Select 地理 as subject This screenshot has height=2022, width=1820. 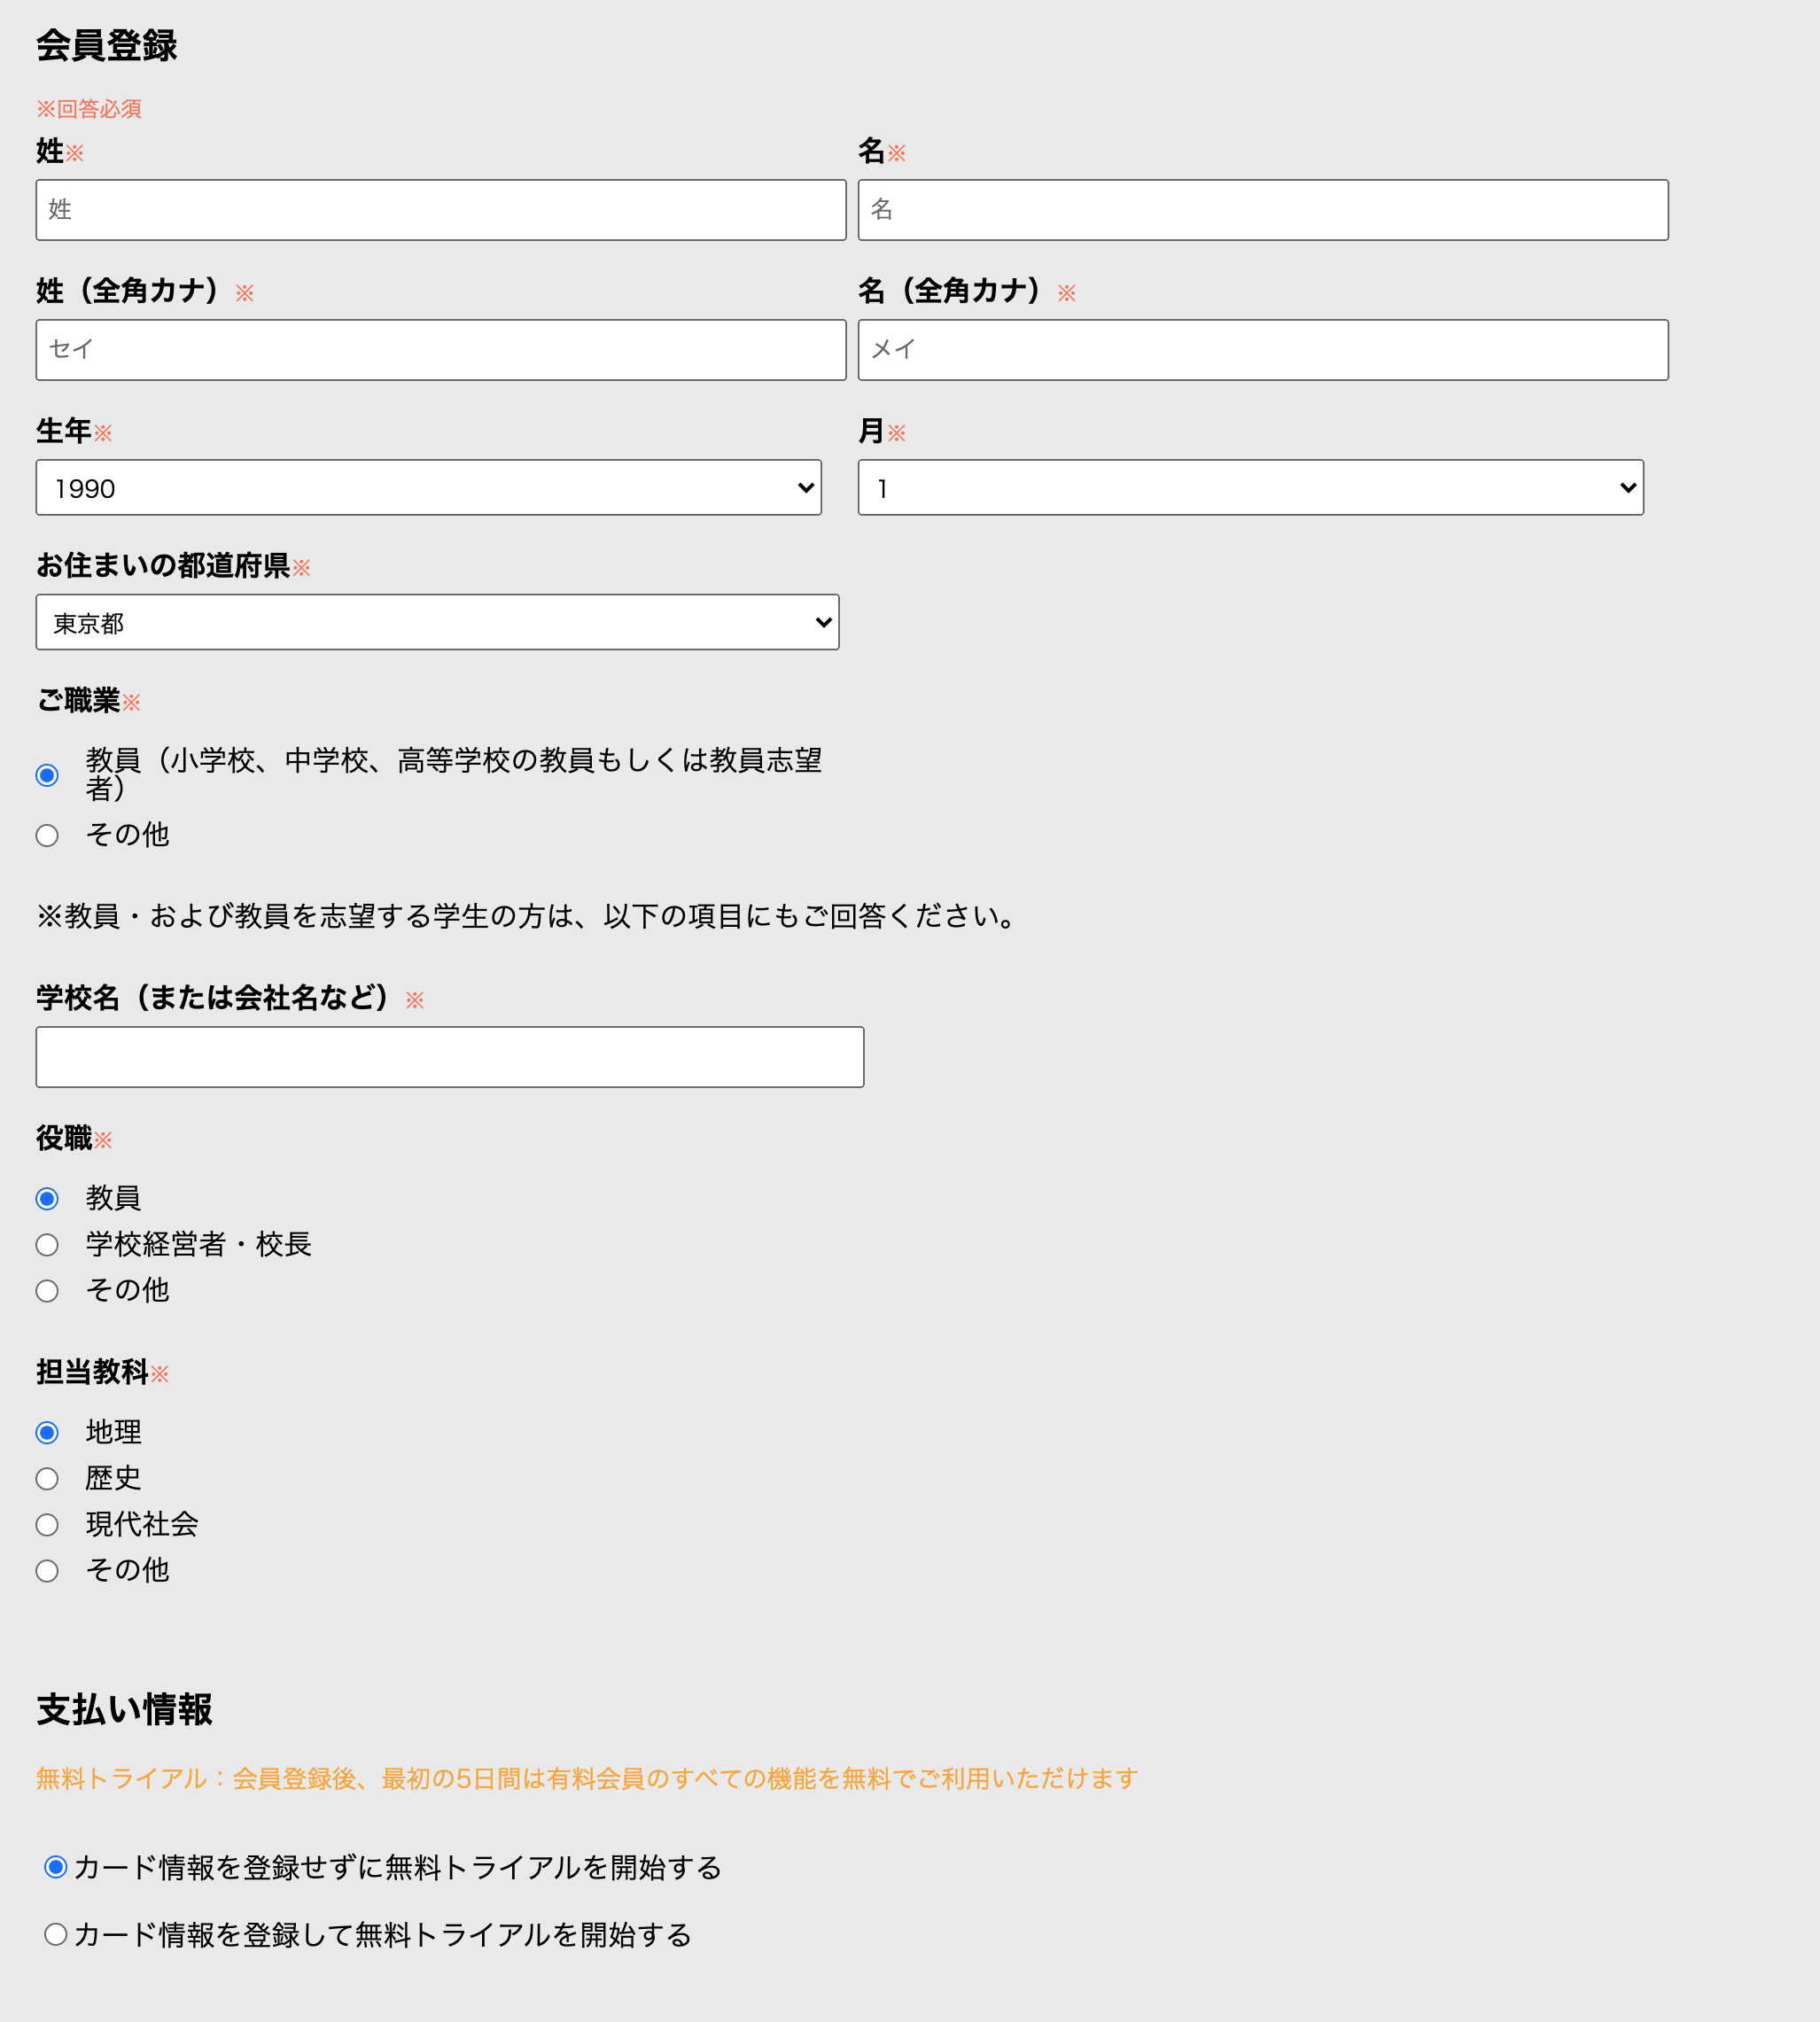(x=47, y=1432)
